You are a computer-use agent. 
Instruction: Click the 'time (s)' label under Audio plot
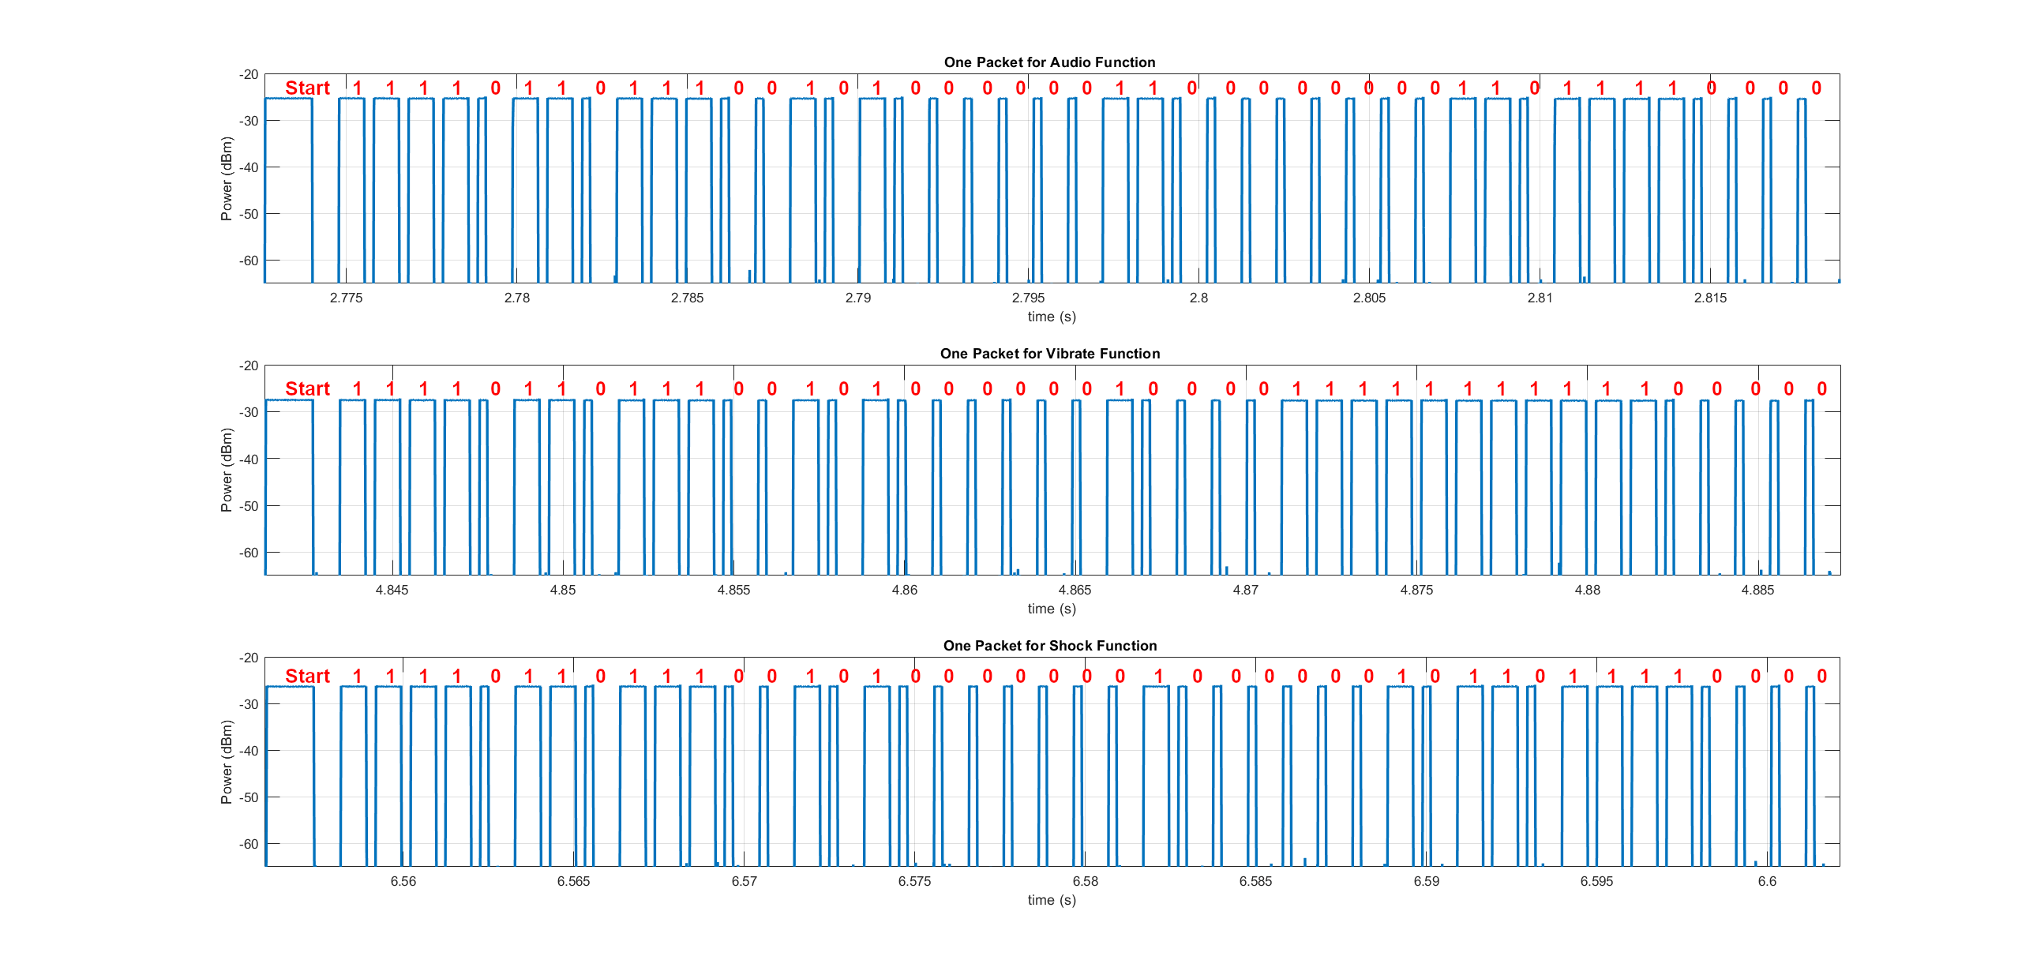1051,317
